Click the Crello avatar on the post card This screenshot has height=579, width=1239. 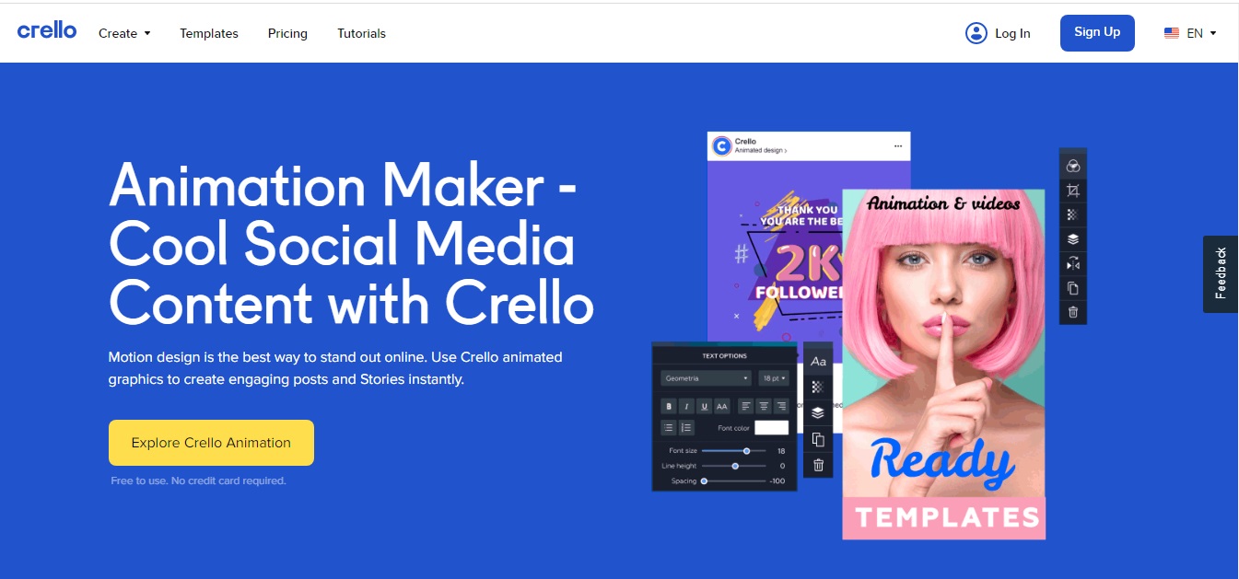tap(721, 145)
